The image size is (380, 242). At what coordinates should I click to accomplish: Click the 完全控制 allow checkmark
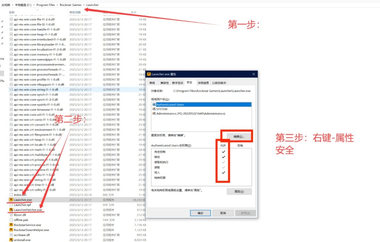223,152
